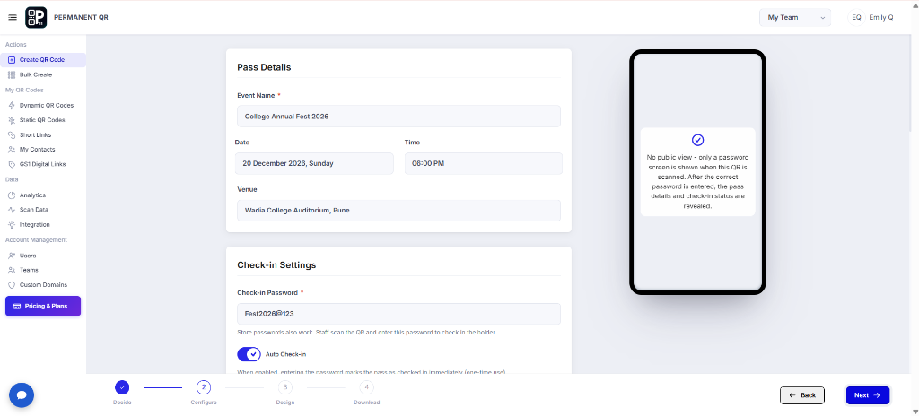The height and width of the screenshot is (416, 919).
Task: Click the Analytics pie chart icon
Action: coord(12,195)
